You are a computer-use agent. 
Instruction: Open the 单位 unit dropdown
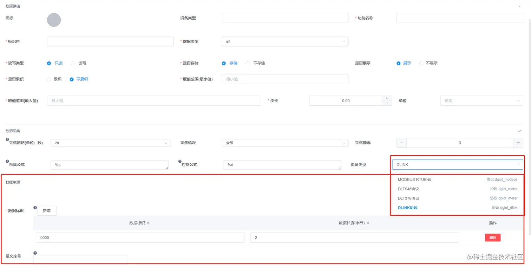(481, 100)
